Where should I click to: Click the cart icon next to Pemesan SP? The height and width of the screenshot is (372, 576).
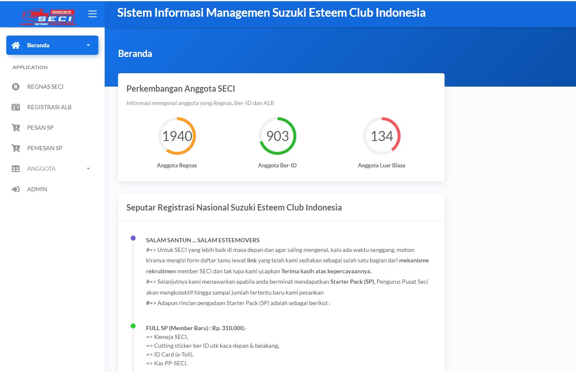click(16, 148)
